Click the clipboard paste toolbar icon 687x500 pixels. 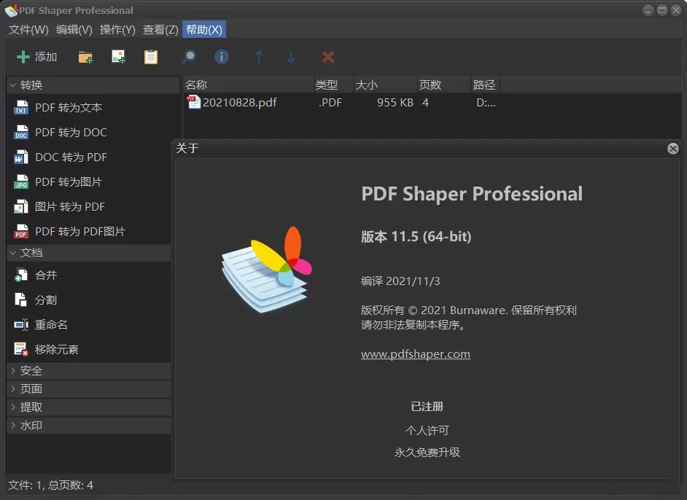[x=151, y=57]
